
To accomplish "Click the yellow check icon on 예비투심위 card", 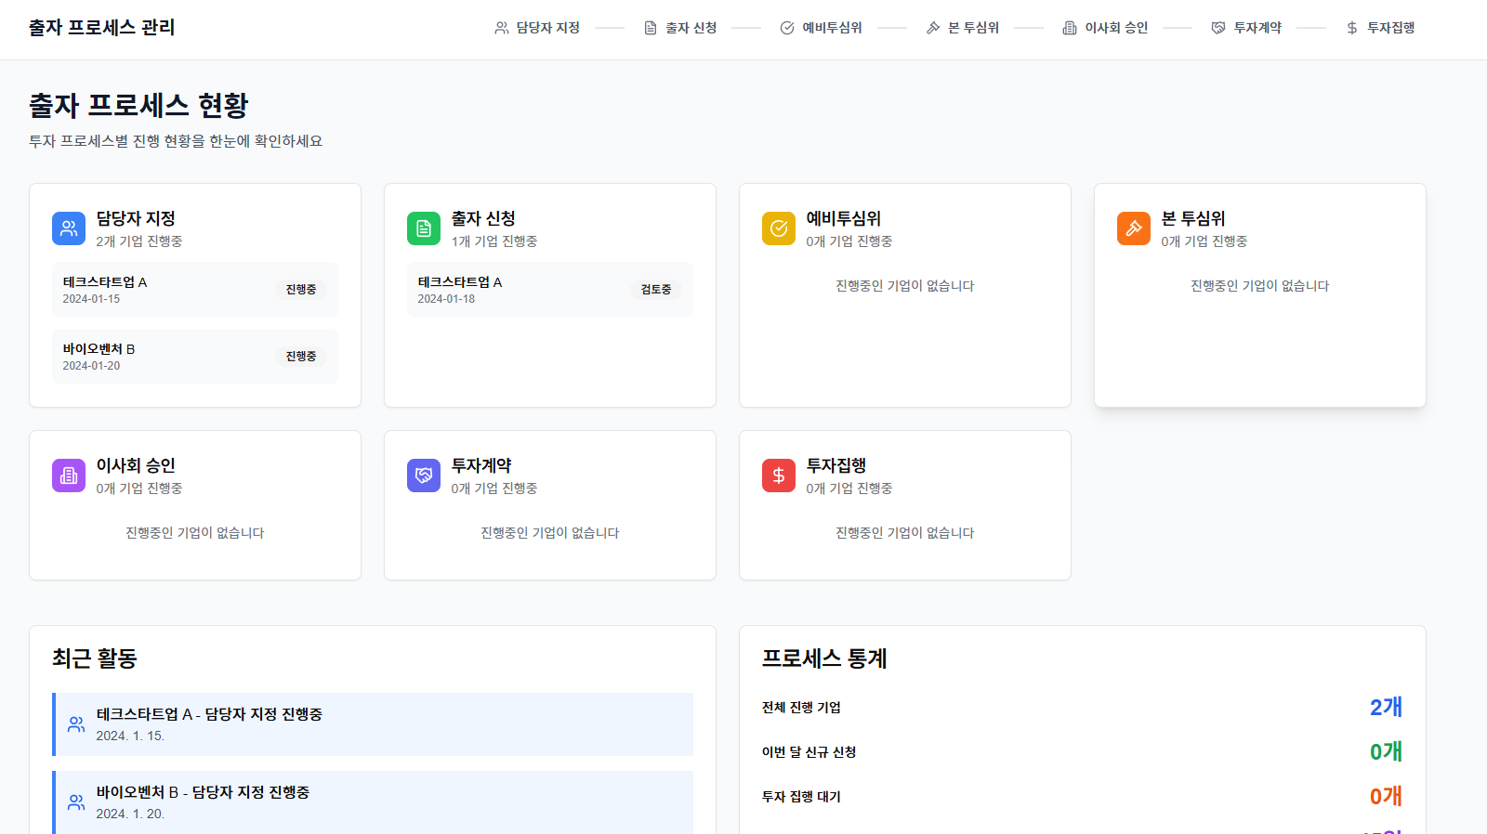I will tap(779, 228).
